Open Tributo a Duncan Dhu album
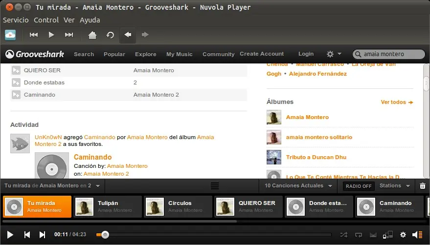The image size is (430, 245). pyautogui.click(x=316, y=157)
